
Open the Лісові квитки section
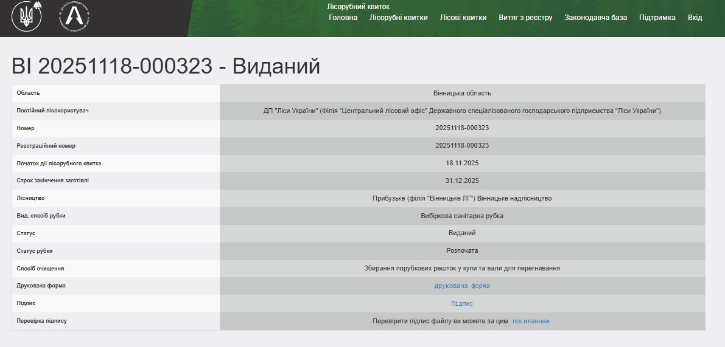(x=463, y=18)
